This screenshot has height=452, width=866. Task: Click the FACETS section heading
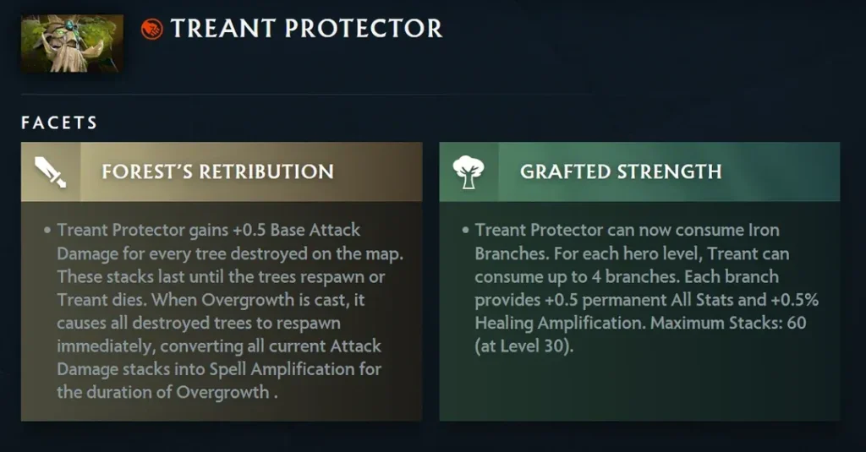tap(59, 123)
